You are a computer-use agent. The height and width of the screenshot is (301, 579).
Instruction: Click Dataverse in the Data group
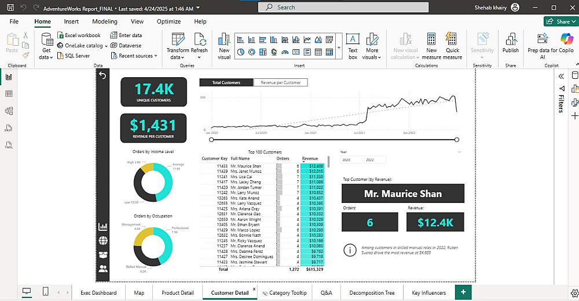126,45
